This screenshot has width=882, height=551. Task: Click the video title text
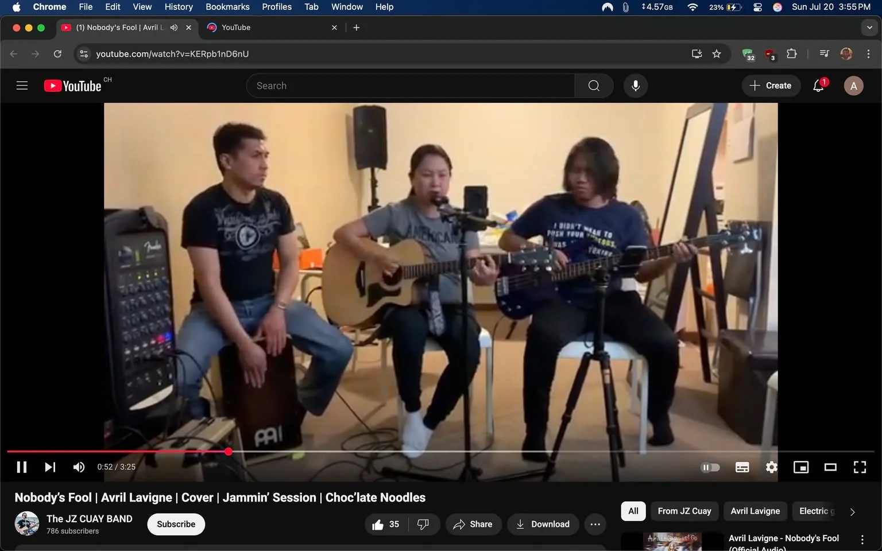[220, 498]
